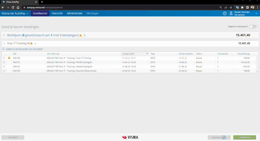Click table scrollbar down arrow
The height and width of the screenshot is (141, 260).
[x=257, y=72]
